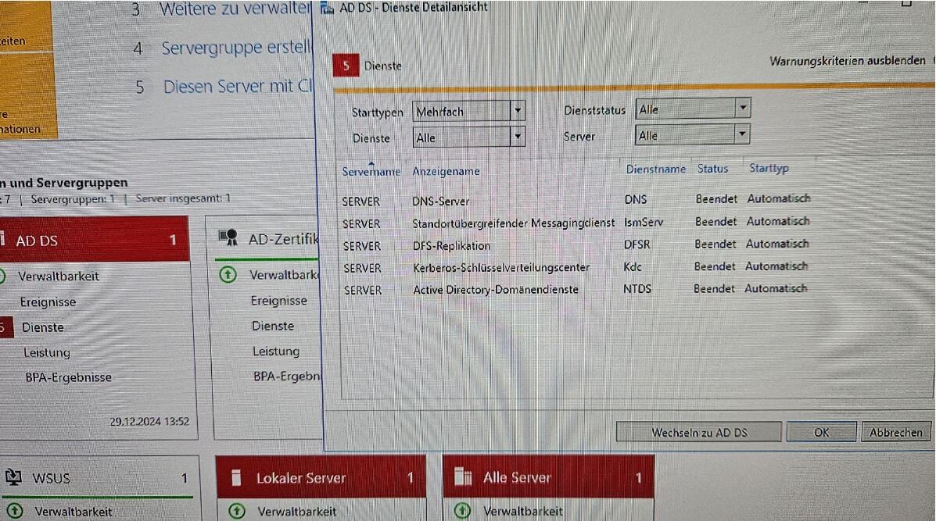Click the Kdc service name cell

(632, 266)
